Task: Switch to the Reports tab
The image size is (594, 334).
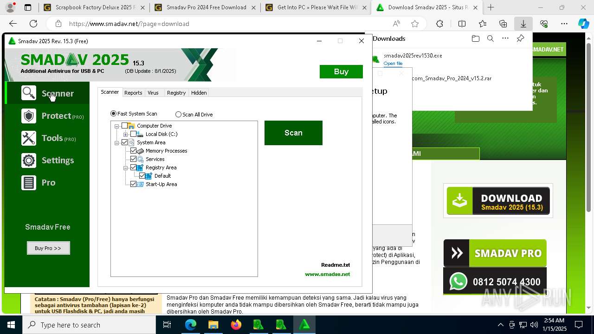Action: [x=133, y=93]
